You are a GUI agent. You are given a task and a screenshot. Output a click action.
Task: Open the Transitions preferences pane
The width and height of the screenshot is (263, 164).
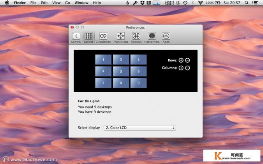[121, 38]
